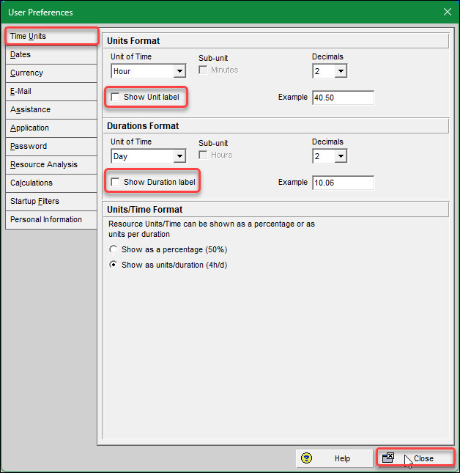Viewport: 460px width, 473px height.
Task: Go to the Assistance tab
Action: (x=51, y=109)
